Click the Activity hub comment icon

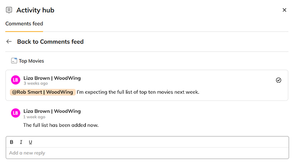pyautogui.click(x=9, y=10)
